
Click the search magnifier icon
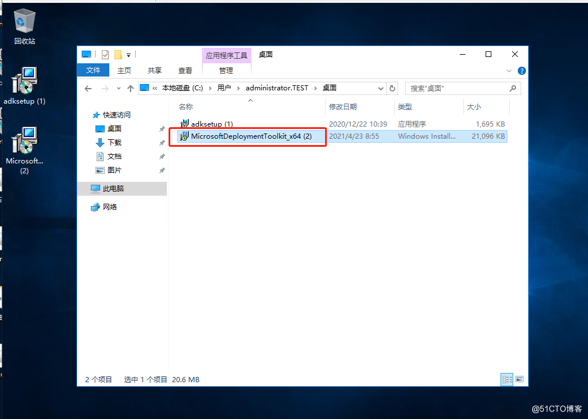tap(513, 89)
